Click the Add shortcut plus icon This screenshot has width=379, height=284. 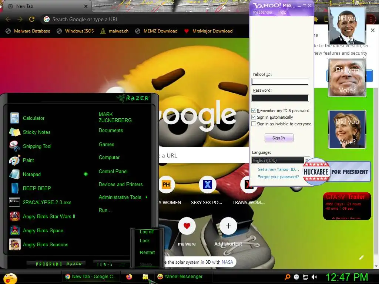tap(228, 226)
